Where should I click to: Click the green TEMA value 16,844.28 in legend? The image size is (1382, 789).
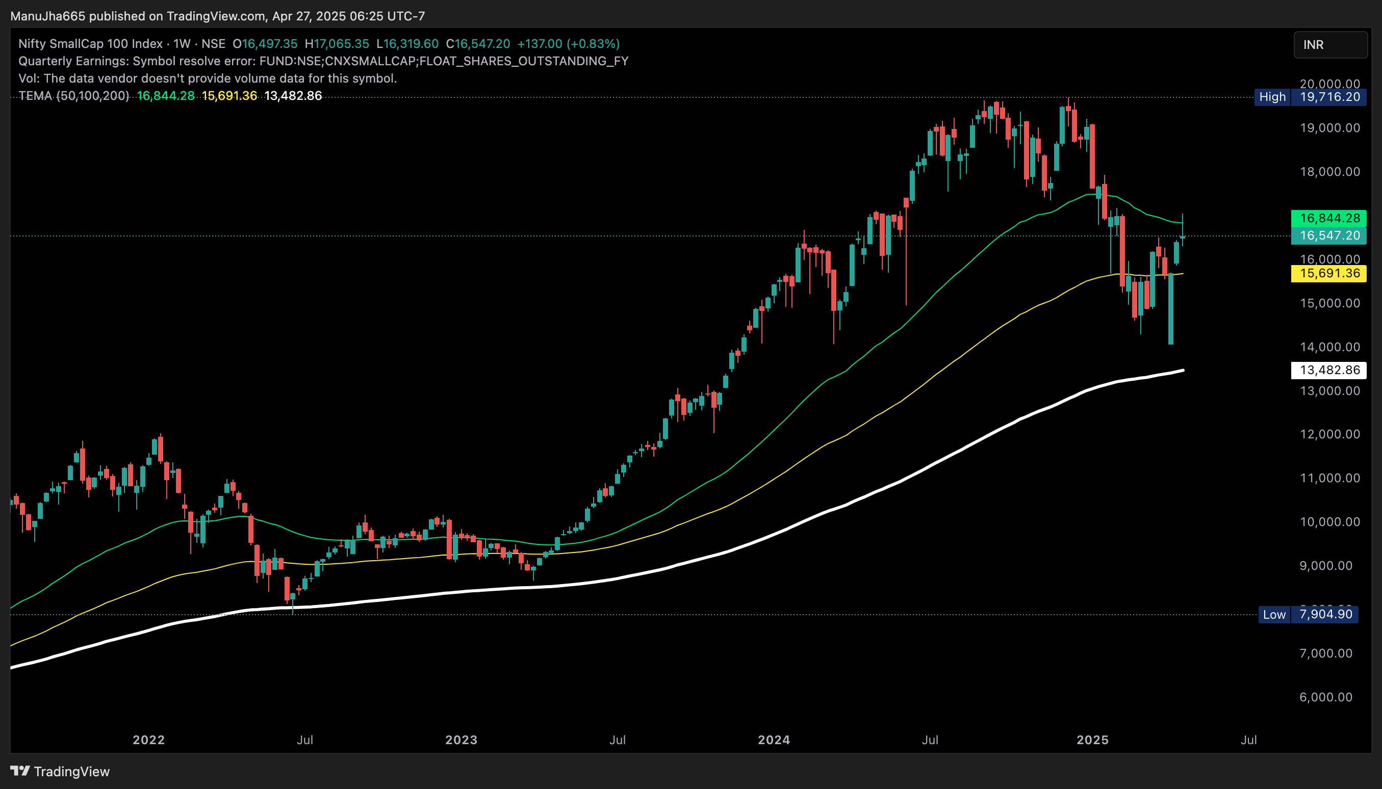[165, 96]
